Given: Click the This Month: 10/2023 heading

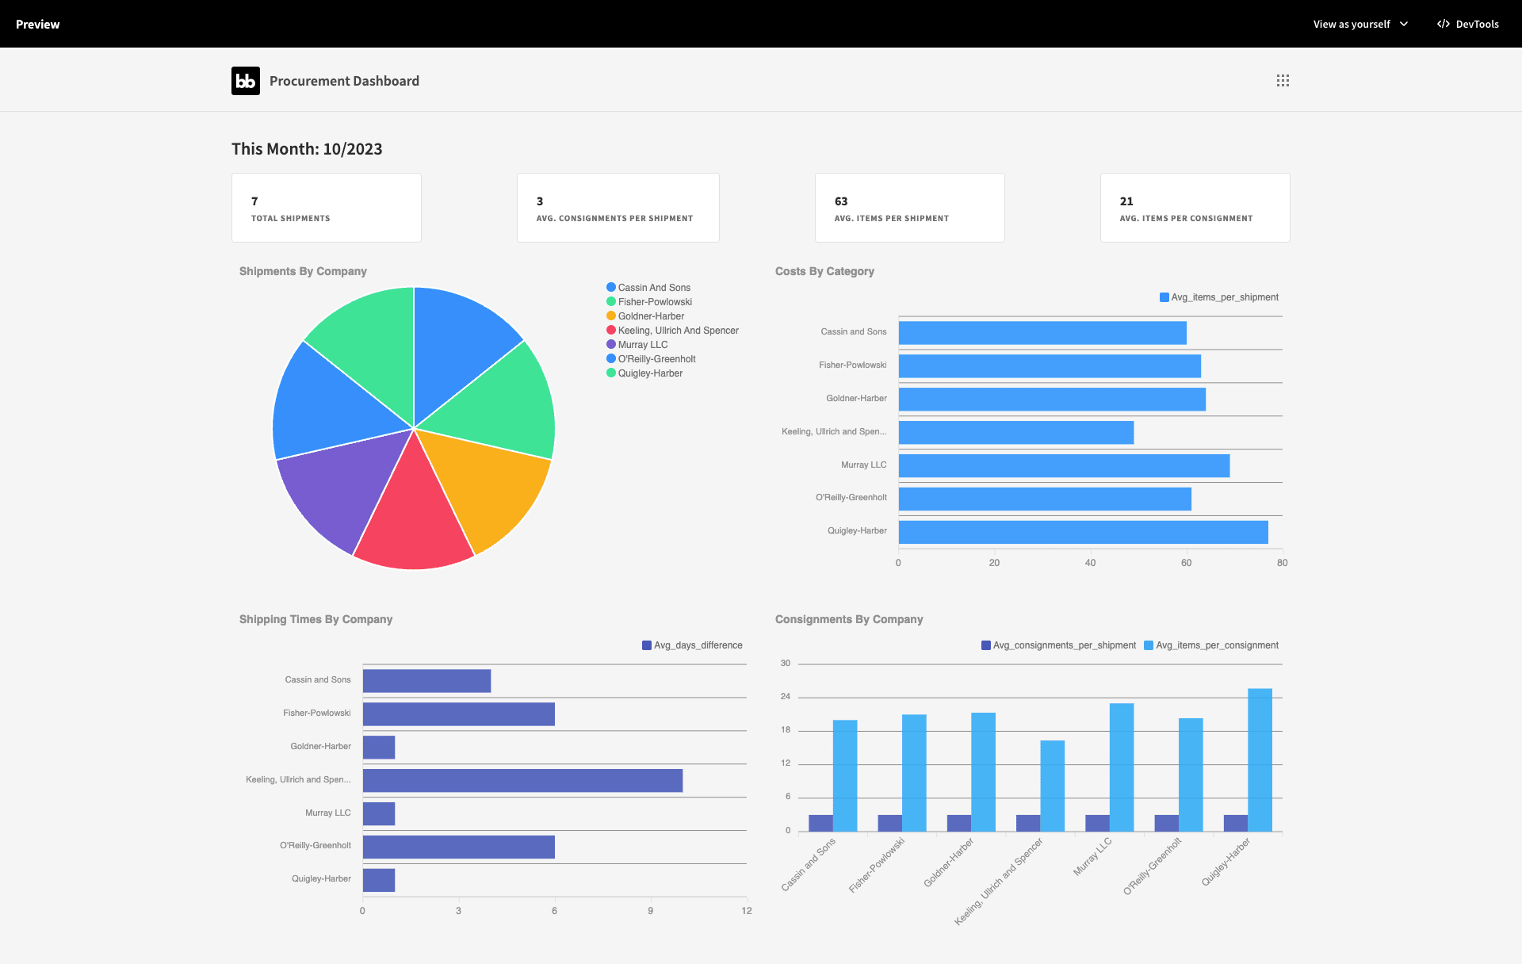Looking at the screenshot, I should click(307, 149).
